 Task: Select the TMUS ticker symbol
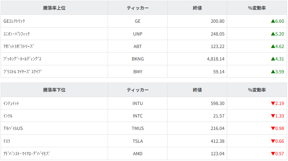coord(137,128)
